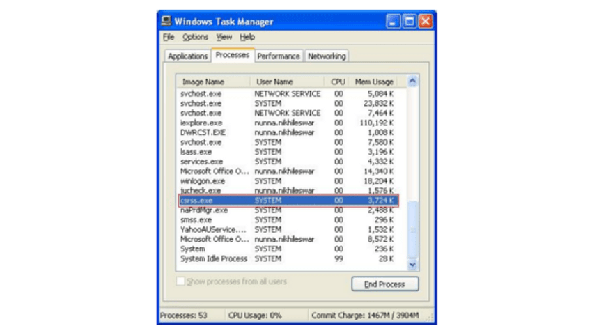Click the Task Manager title bar icon

click(166, 21)
